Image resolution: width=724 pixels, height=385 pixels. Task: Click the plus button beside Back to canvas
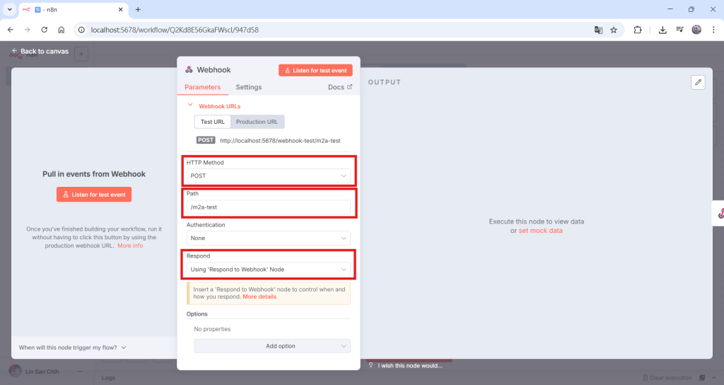pos(81,54)
